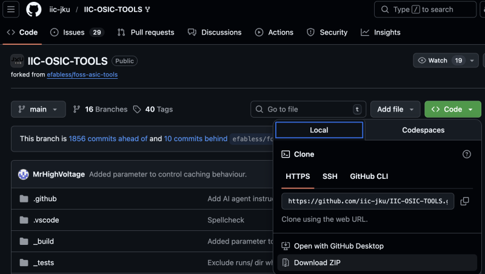Switch to the Codespaces tab
485x274 pixels.
423,130
